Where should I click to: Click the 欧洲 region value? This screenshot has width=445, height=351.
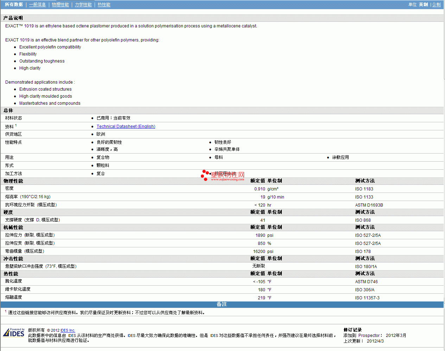pyautogui.click(x=101, y=134)
